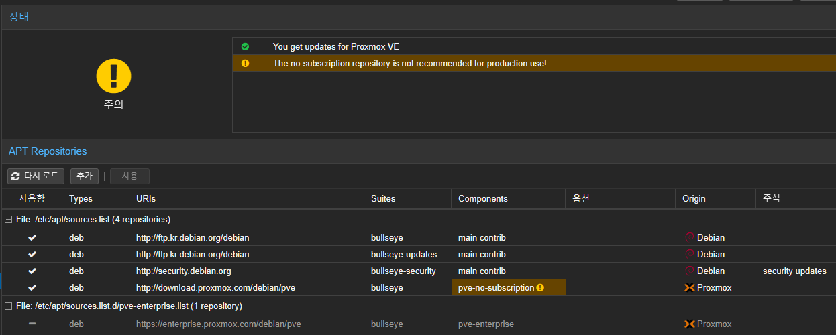Click the Proxmox logo in the pve-no-subscription row

(x=689, y=288)
